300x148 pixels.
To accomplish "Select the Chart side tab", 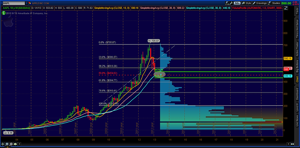I will tap(297, 80).
